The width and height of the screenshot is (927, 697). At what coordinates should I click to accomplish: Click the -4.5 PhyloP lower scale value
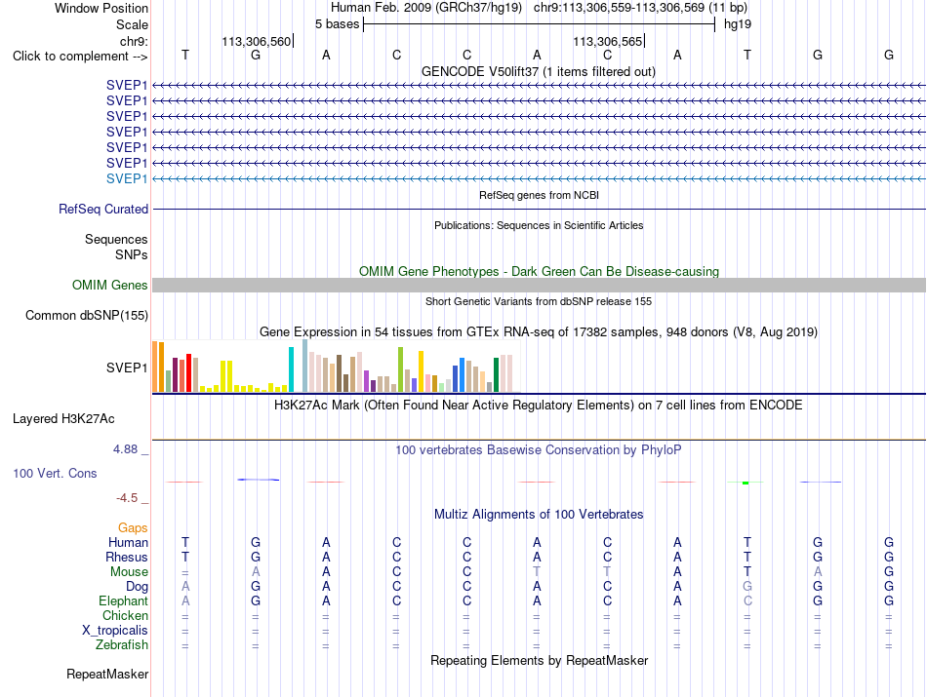(x=127, y=498)
